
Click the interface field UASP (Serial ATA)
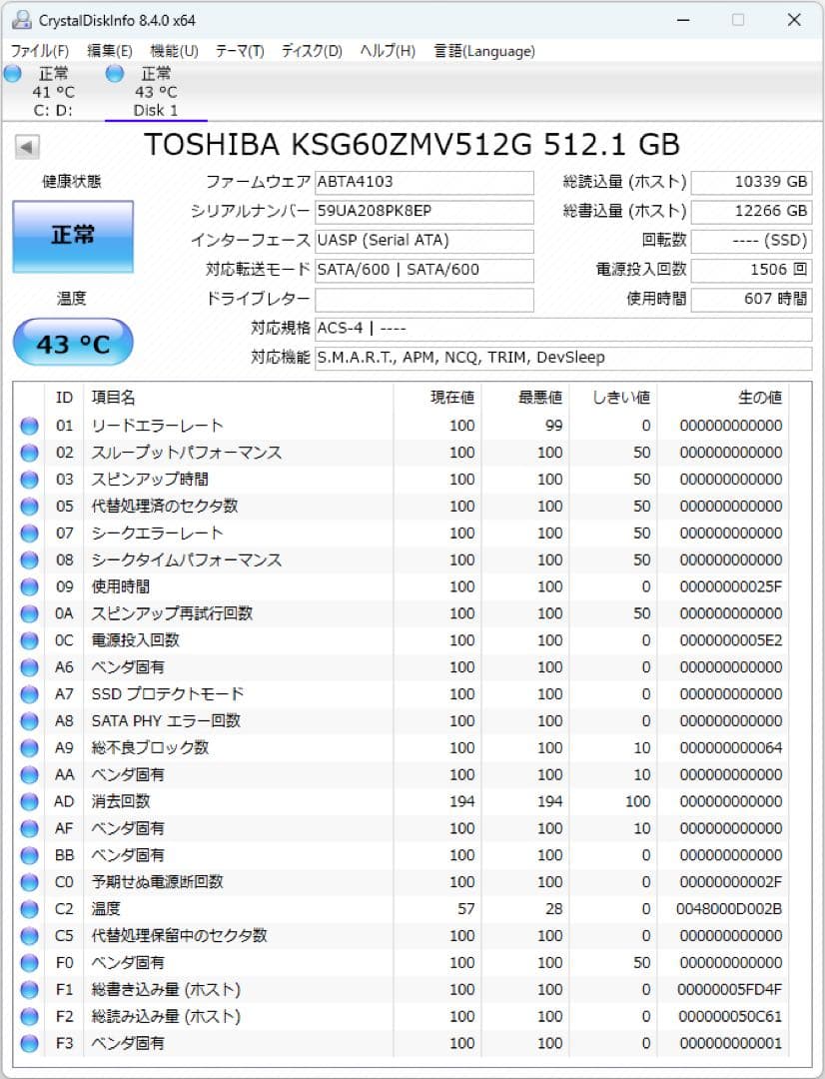[x=423, y=241]
